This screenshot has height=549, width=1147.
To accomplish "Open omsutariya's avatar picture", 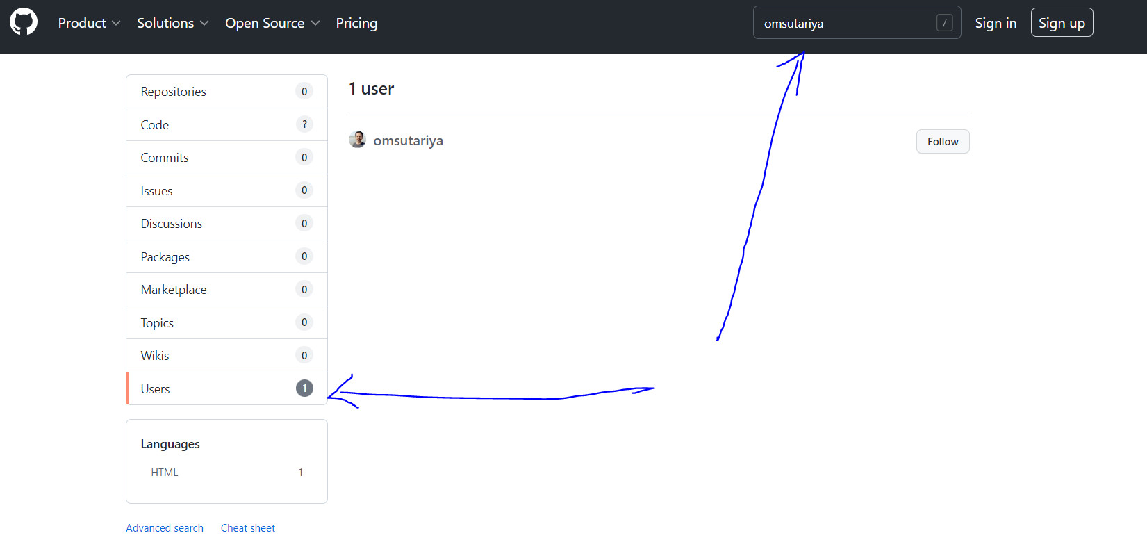I will coord(357,140).
